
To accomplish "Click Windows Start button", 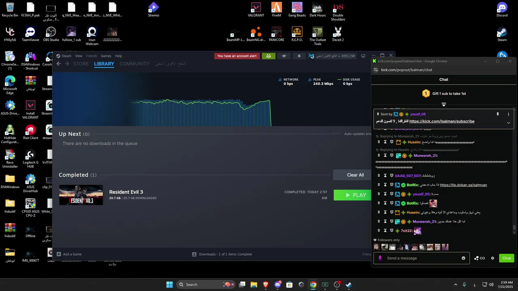I will (x=170, y=285).
